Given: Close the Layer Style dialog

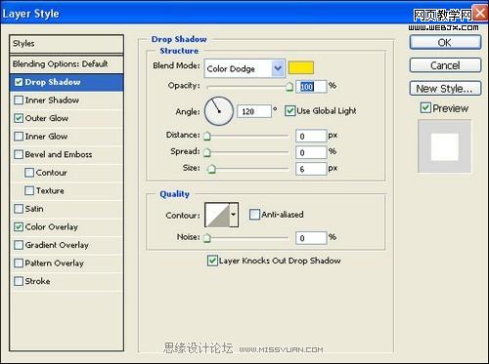Looking at the screenshot, I should click(480, 14).
